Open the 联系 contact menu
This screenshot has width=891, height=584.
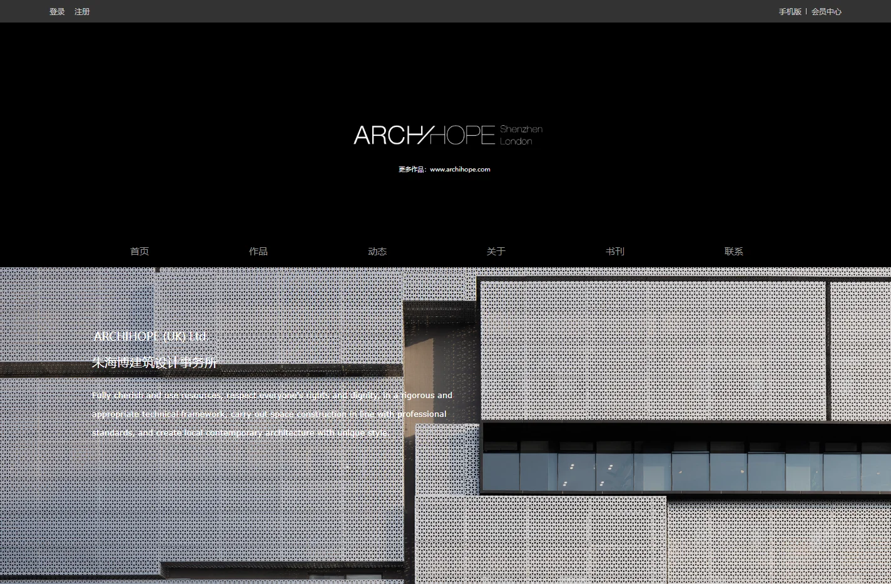coord(734,251)
